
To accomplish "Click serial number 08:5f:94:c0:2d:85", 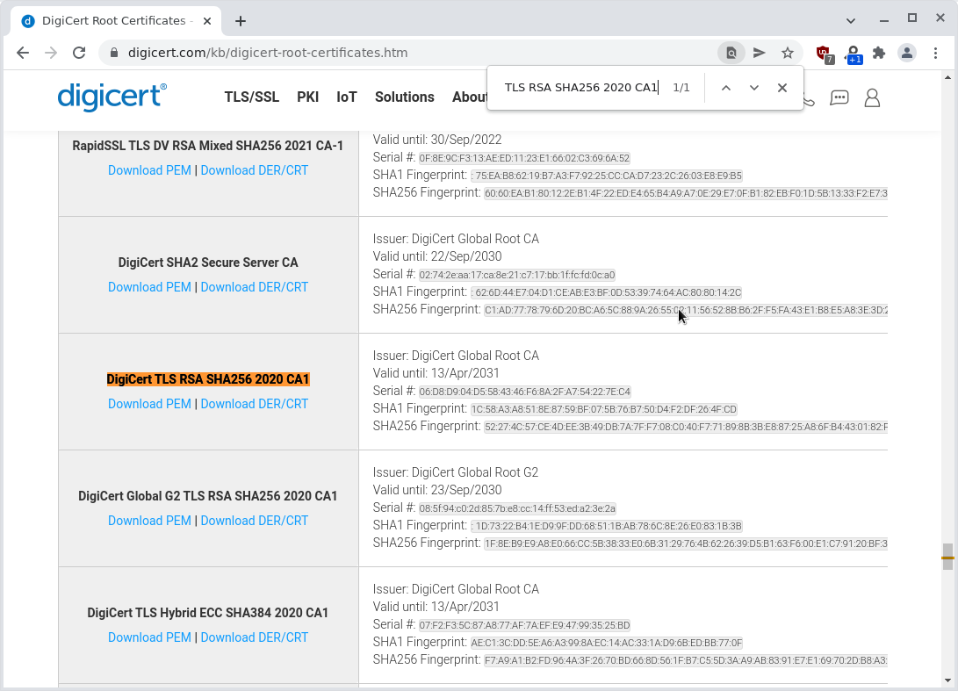I will coord(517,508).
